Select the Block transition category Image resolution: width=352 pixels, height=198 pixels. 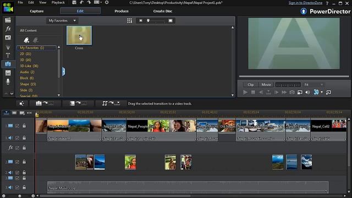pos(27,78)
